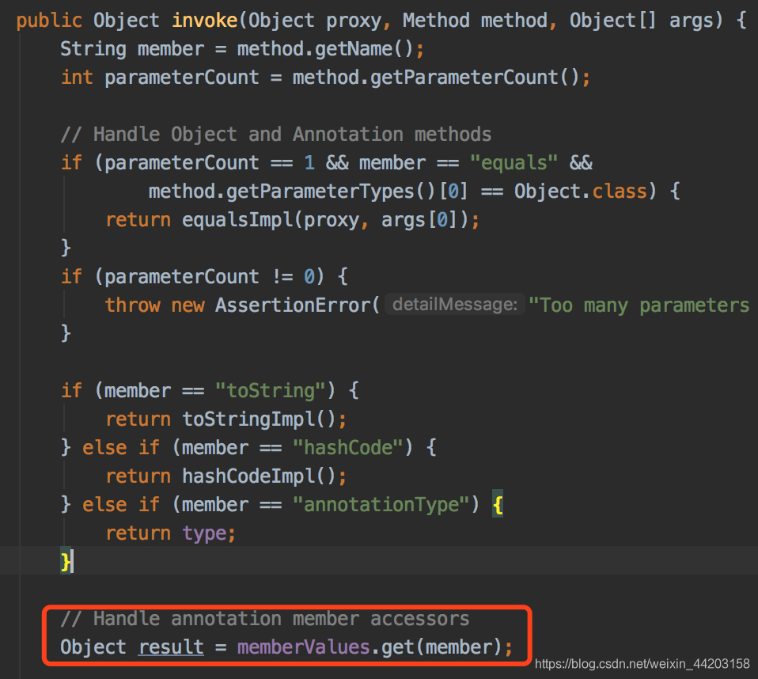
Task: Click the "hashCode" string literal
Action: (x=347, y=448)
